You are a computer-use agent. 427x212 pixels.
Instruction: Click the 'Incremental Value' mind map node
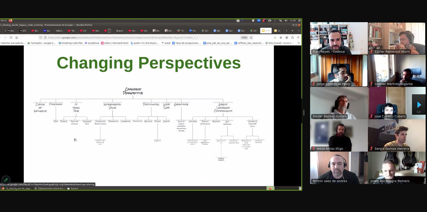pyautogui.click(x=112, y=106)
